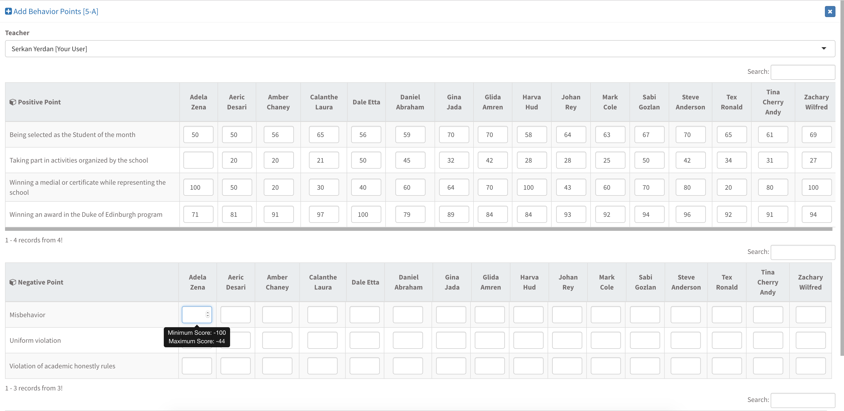Image resolution: width=844 pixels, height=411 pixels.
Task: Click Zachary Wilfred's Misbehavior field
Action: [811, 314]
